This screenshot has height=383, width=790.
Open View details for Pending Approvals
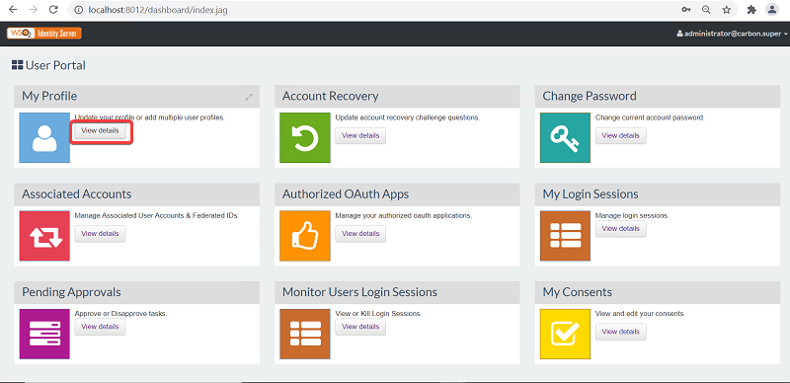click(x=101, y=327)
